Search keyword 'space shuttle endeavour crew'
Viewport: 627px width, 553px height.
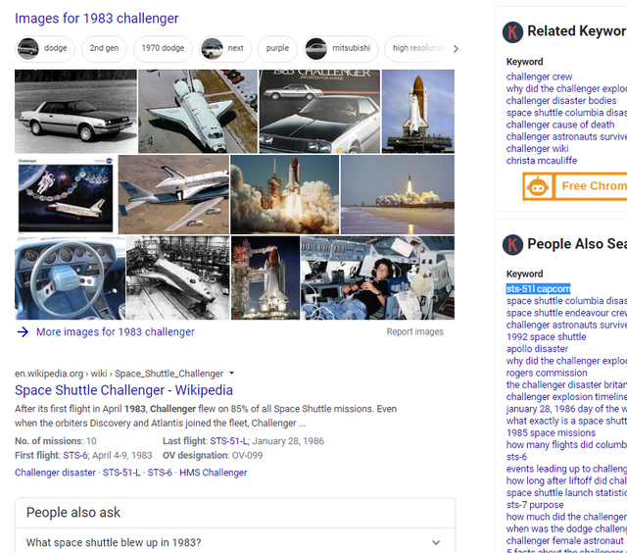coord(566,313)
